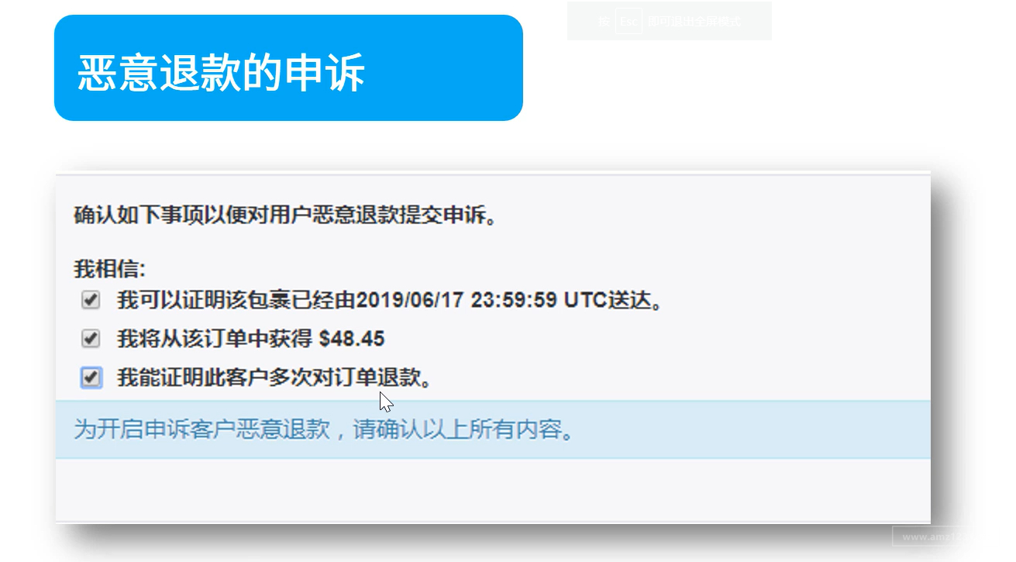Toggle the $48.45 order earnings checkbox
This screenshot has width=1016, height=562.
click(x=91, y=339)
